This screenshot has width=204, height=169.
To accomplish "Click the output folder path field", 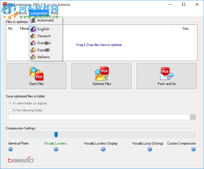I will point(99,117).
